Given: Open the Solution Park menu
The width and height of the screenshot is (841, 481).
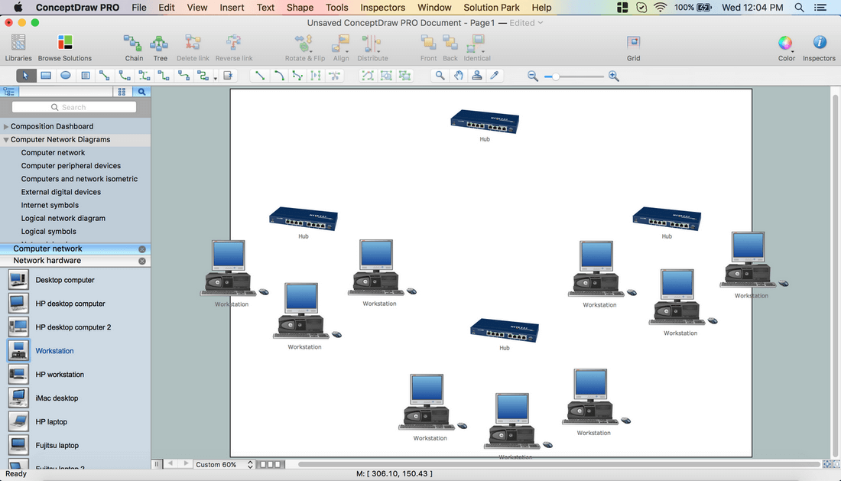Looking at the screenshot, I should click(492, 8).
